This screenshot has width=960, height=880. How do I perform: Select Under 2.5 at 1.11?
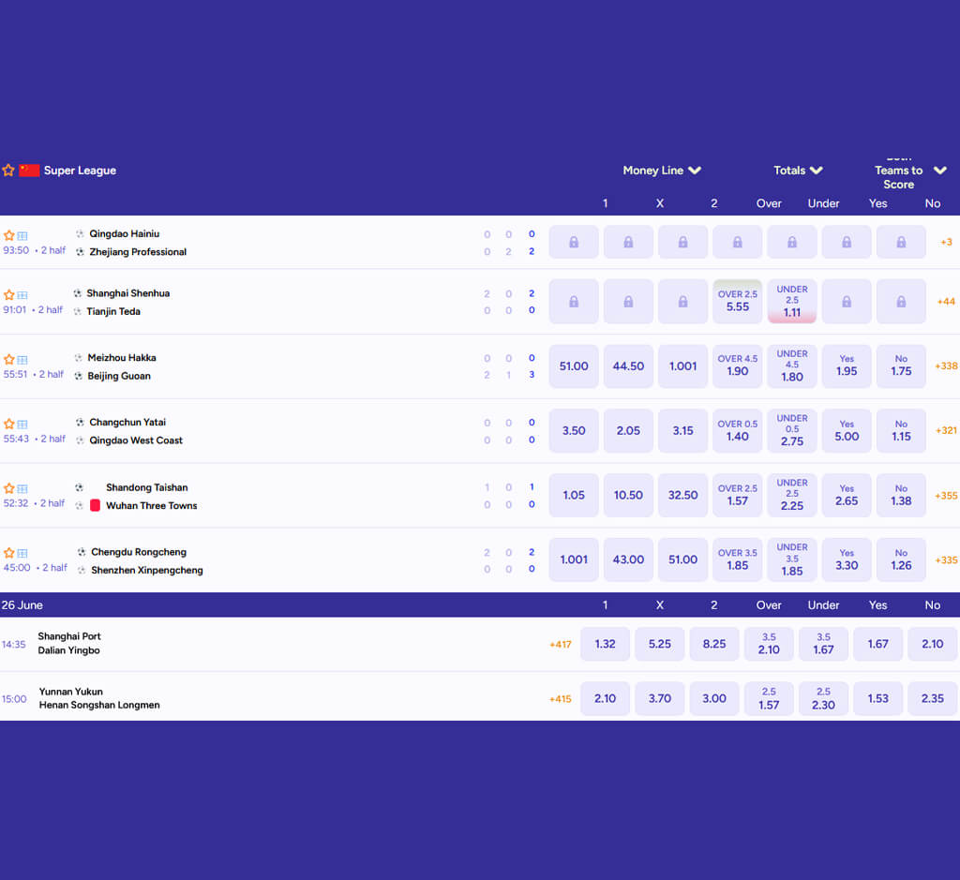pos(792,301)
